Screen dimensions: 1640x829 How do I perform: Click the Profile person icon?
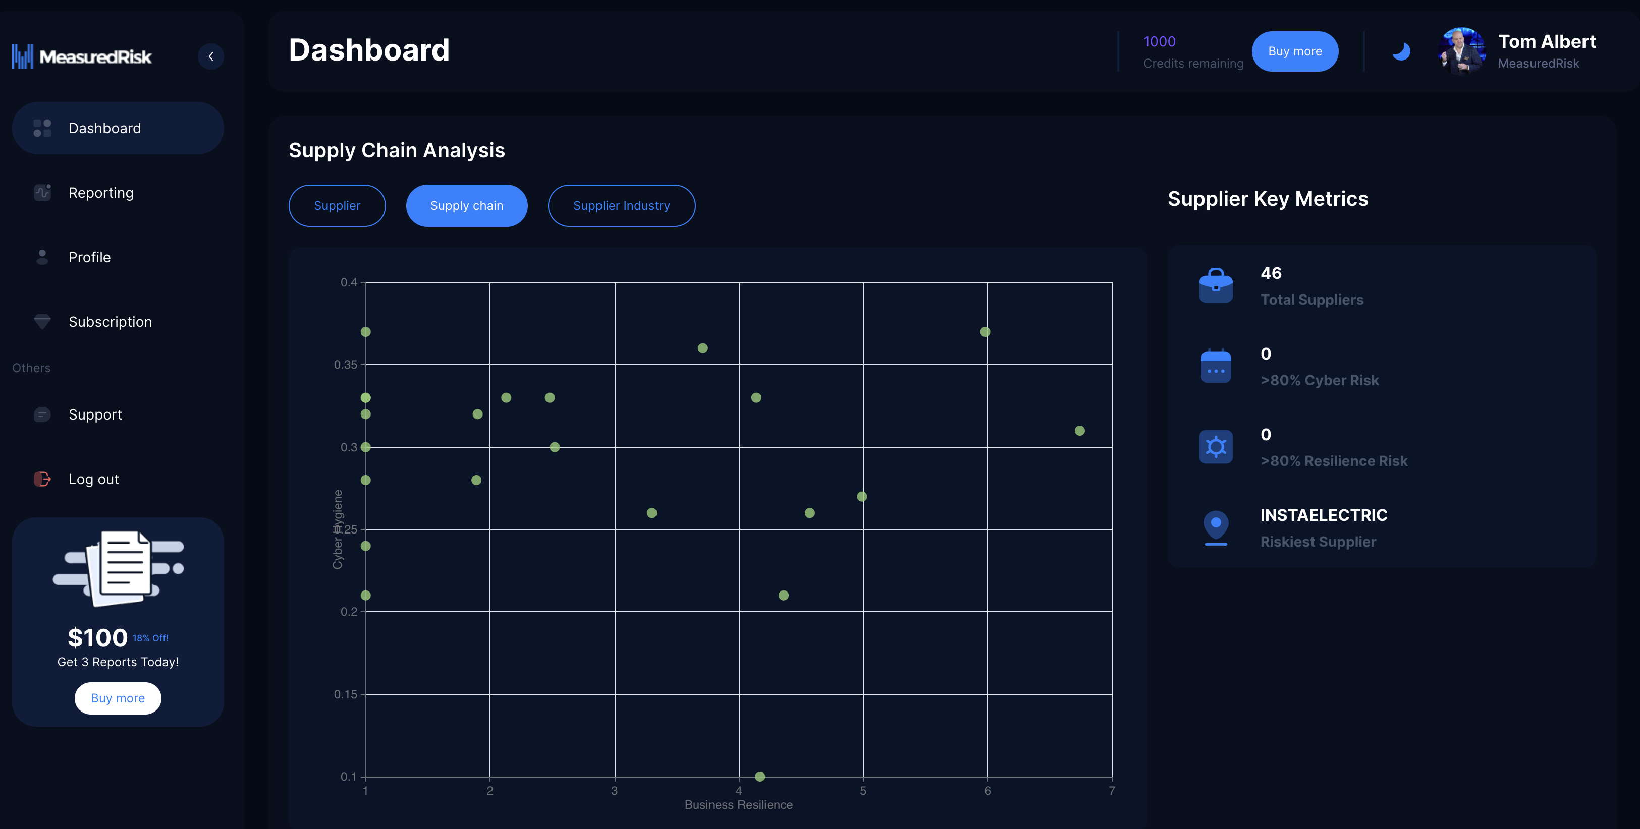coord(42,257)
